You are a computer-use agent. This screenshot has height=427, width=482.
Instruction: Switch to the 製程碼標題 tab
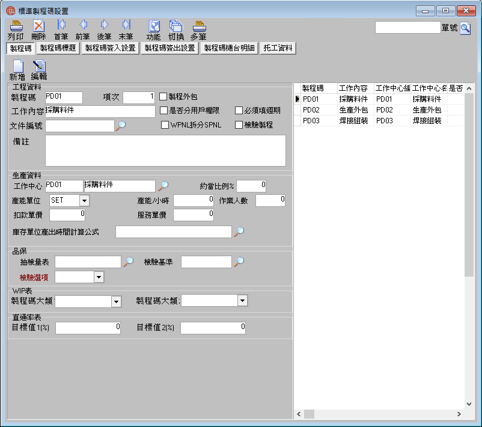point(58,48)
